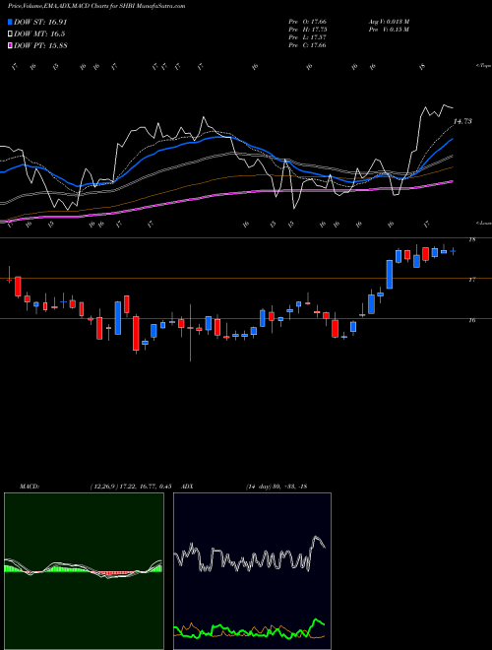
Task: Select the 'DOW ST: 16.91' legend label
Action: 40,22
